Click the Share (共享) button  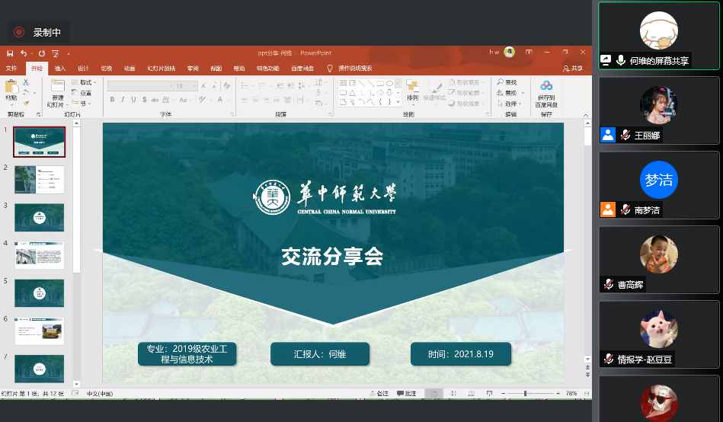[x=573, y=68]
